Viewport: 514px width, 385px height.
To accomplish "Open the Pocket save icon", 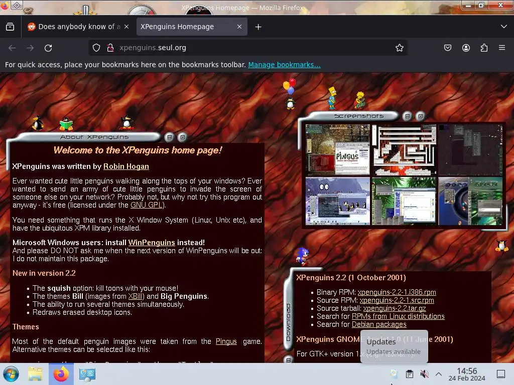I will point(447,48).
